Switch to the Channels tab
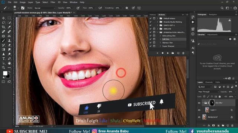 [209, 82]
